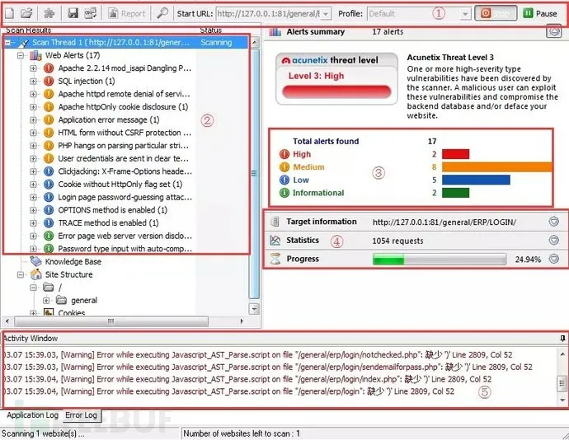Click the blue Low severity icon

284,180
